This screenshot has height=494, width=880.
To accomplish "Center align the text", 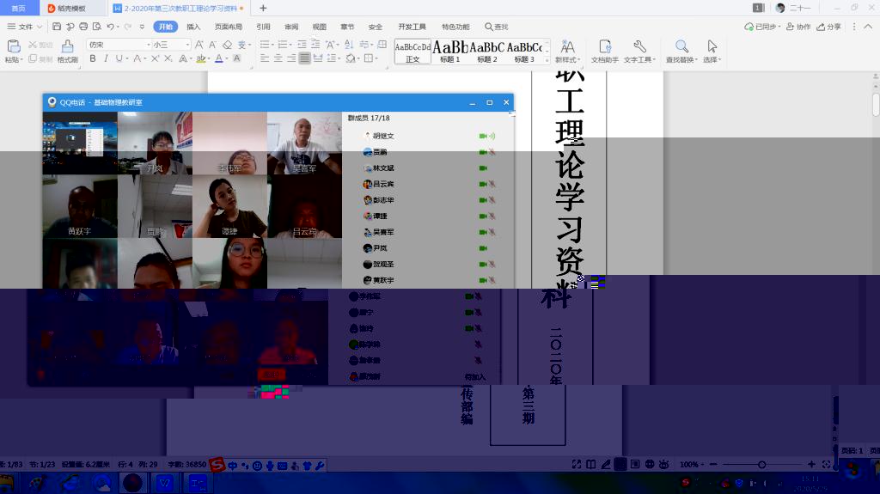I will 278,58.
